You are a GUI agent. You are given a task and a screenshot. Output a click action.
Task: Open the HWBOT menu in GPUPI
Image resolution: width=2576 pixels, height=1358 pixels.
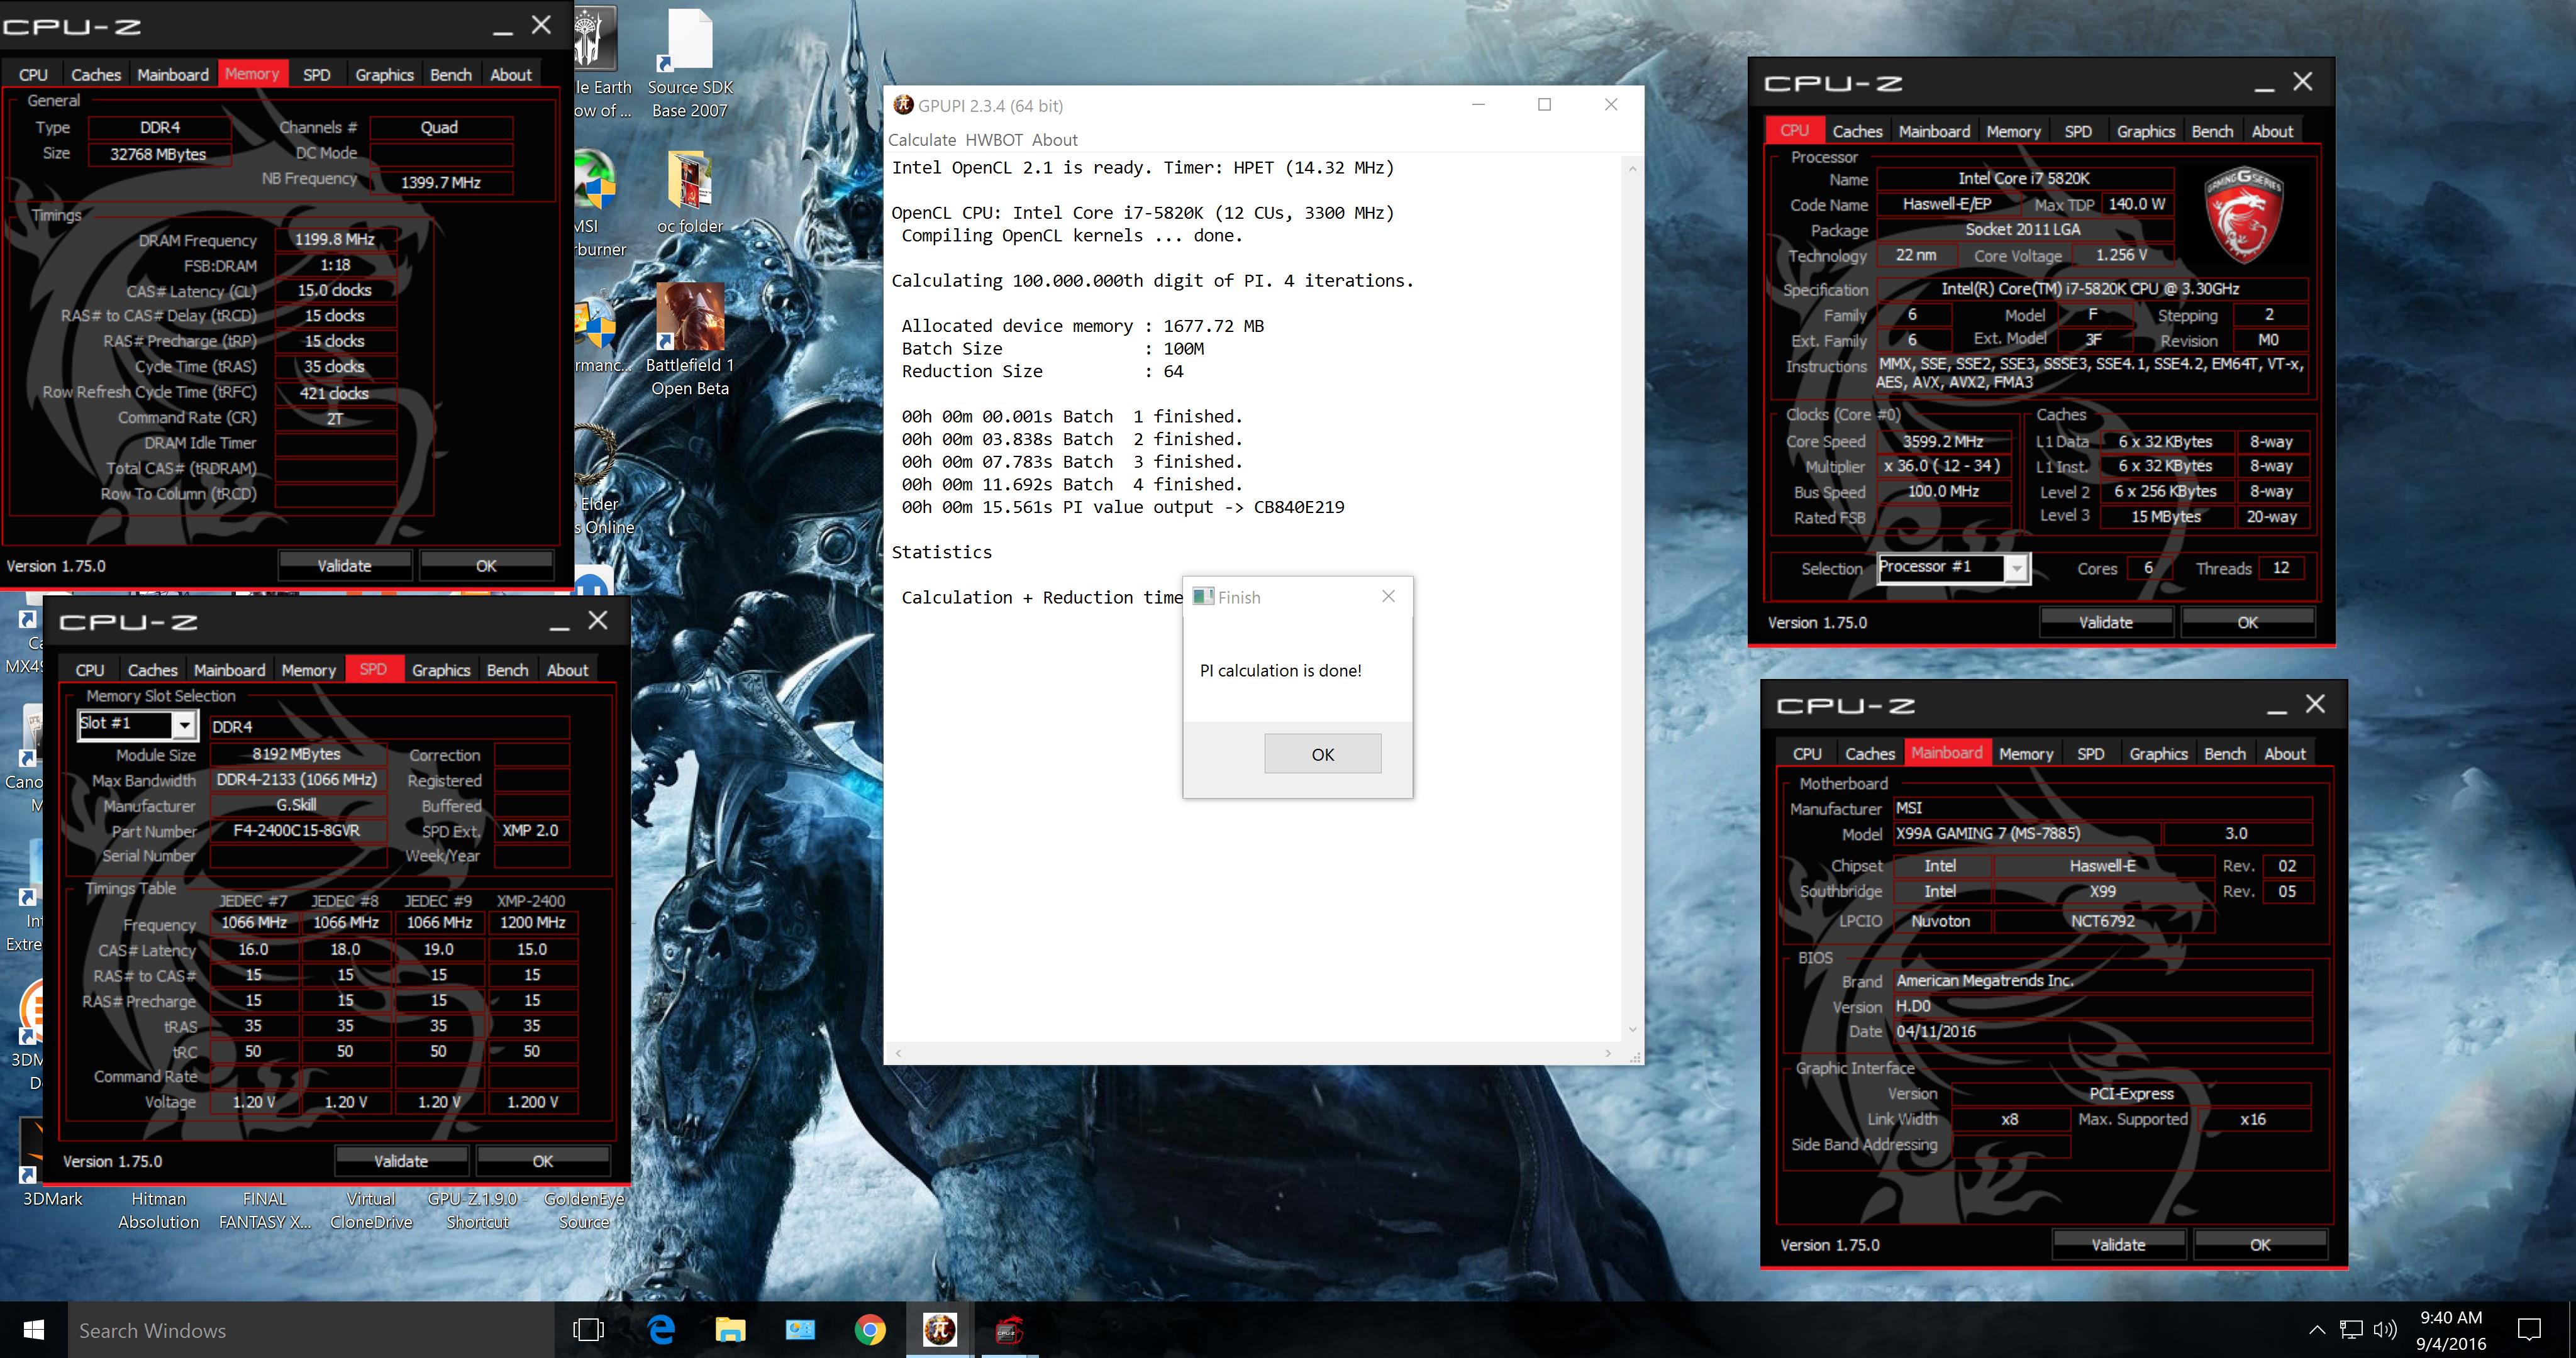[x=994, y=140]
